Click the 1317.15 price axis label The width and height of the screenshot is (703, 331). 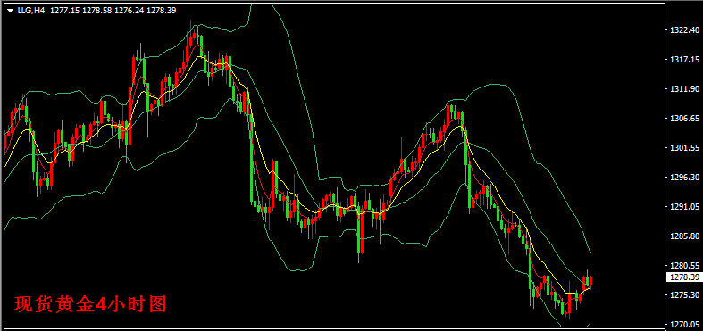point(684,60)
